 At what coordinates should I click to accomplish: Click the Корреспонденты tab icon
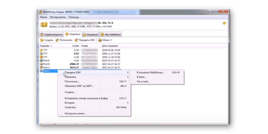click(x=42, y=34)
